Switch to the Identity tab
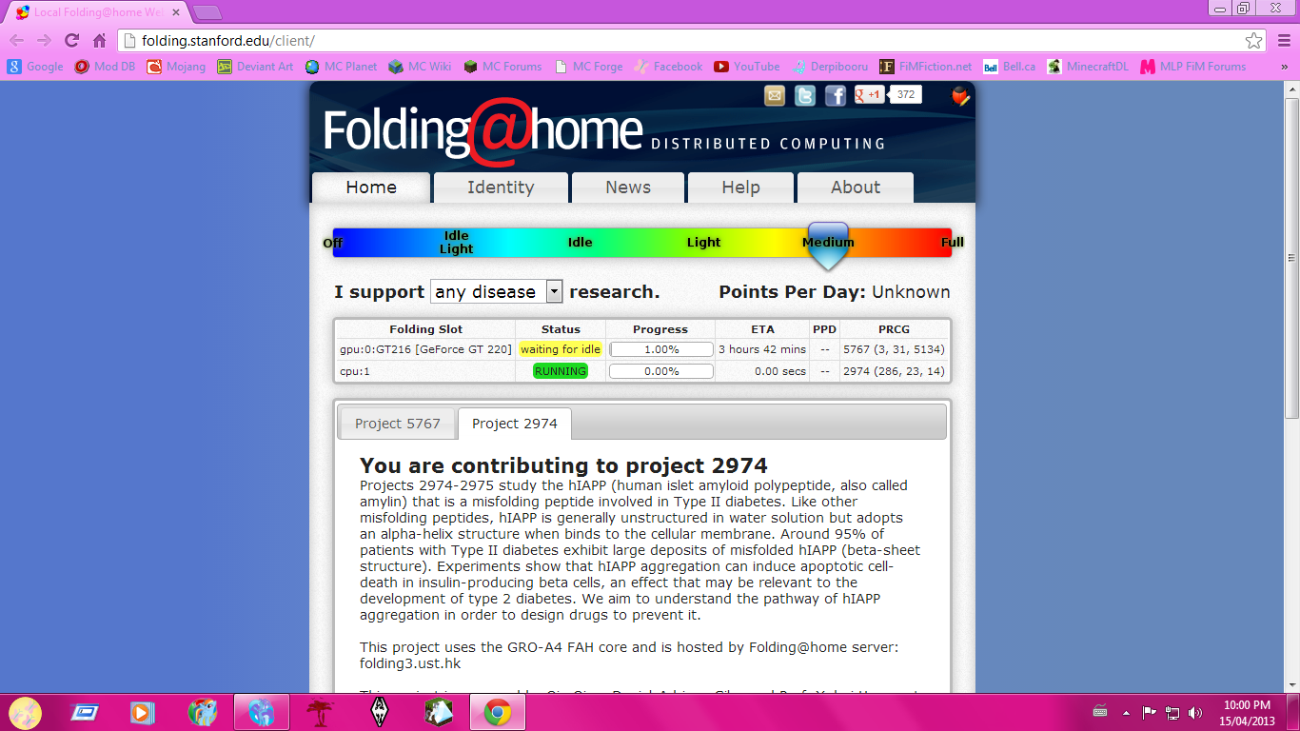 (x=501, y=188)
